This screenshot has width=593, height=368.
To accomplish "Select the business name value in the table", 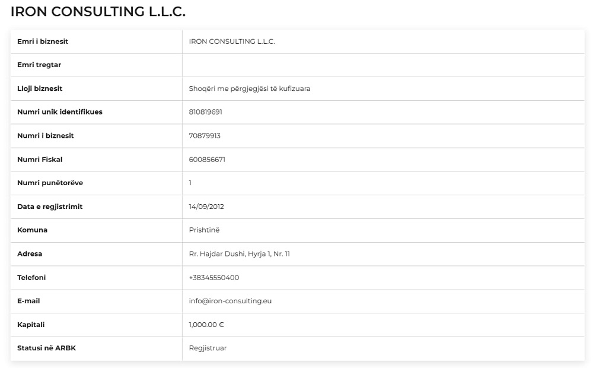I will click(x=232, y=42).
